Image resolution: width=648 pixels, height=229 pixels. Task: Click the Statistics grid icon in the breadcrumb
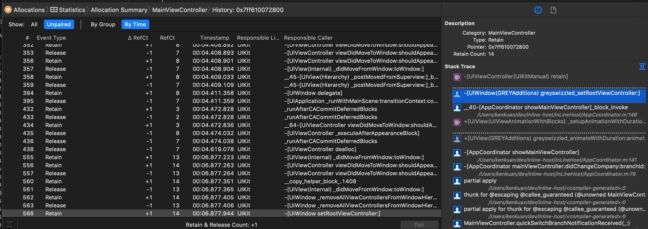54,10
